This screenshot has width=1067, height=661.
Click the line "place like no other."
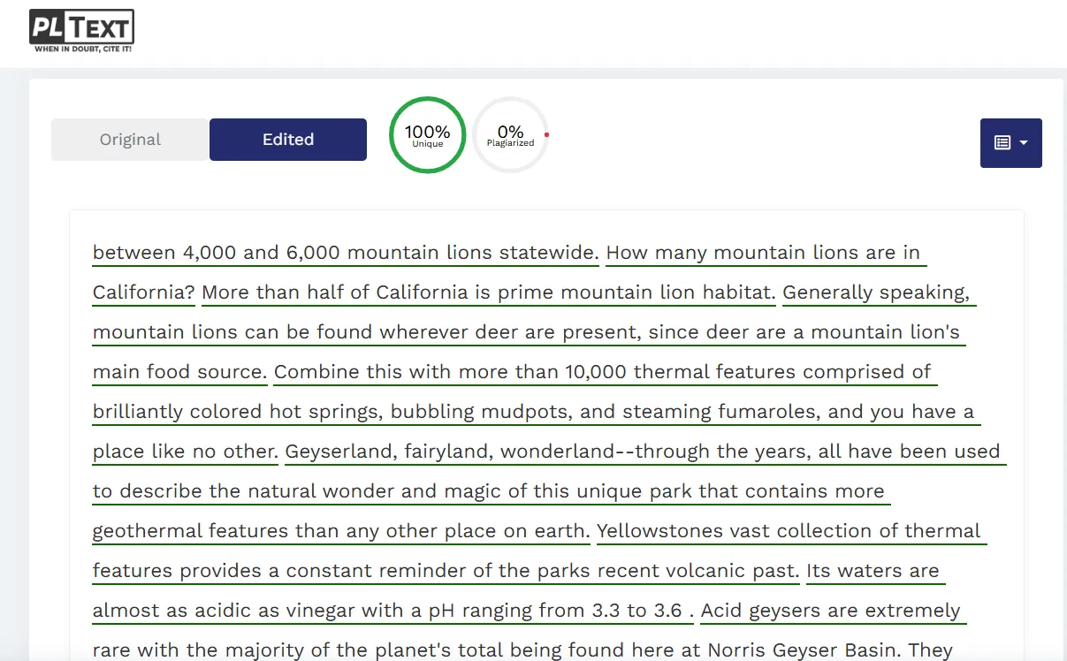[185, 452]
